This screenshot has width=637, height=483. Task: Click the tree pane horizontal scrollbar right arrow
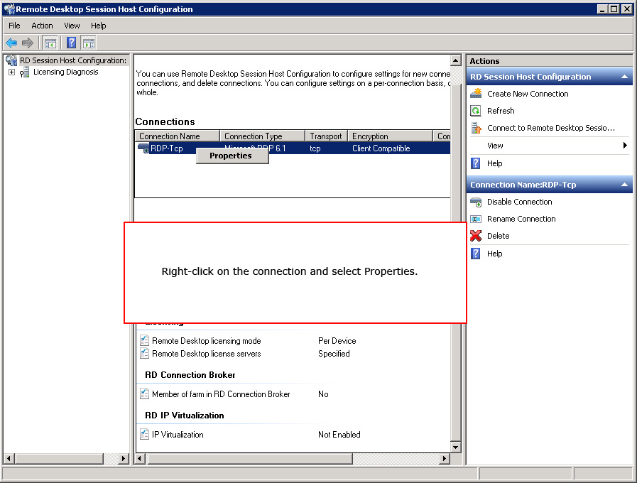click(124, 459)
